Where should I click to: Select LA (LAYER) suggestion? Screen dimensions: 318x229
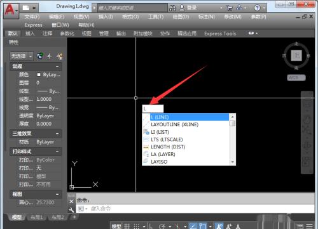point(186,154)
